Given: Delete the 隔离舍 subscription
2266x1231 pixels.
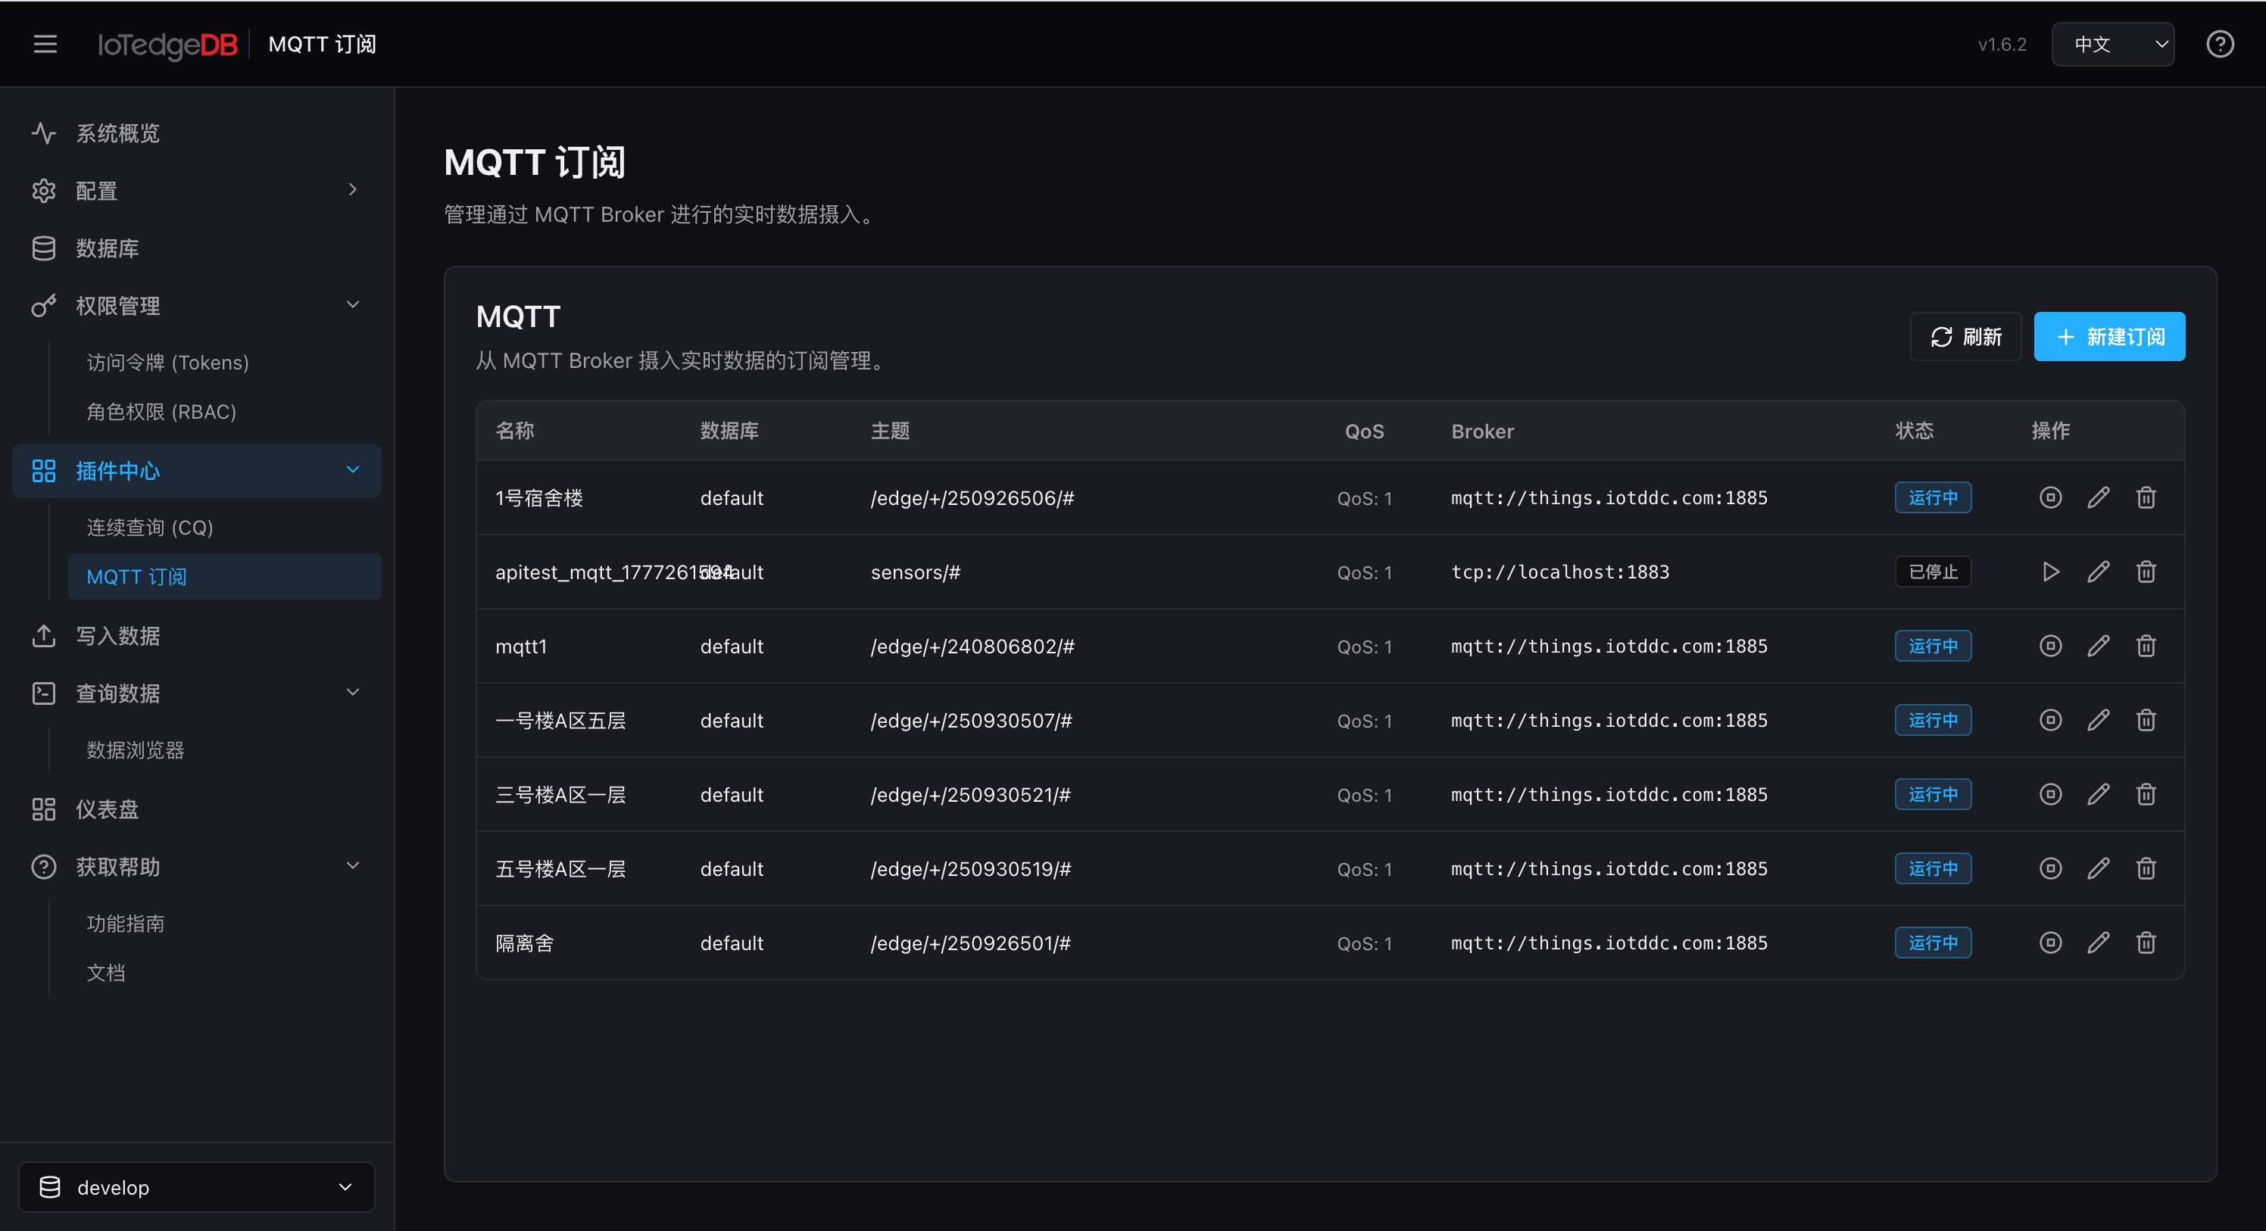Looking at the screenshot, I should [2146, 943].
